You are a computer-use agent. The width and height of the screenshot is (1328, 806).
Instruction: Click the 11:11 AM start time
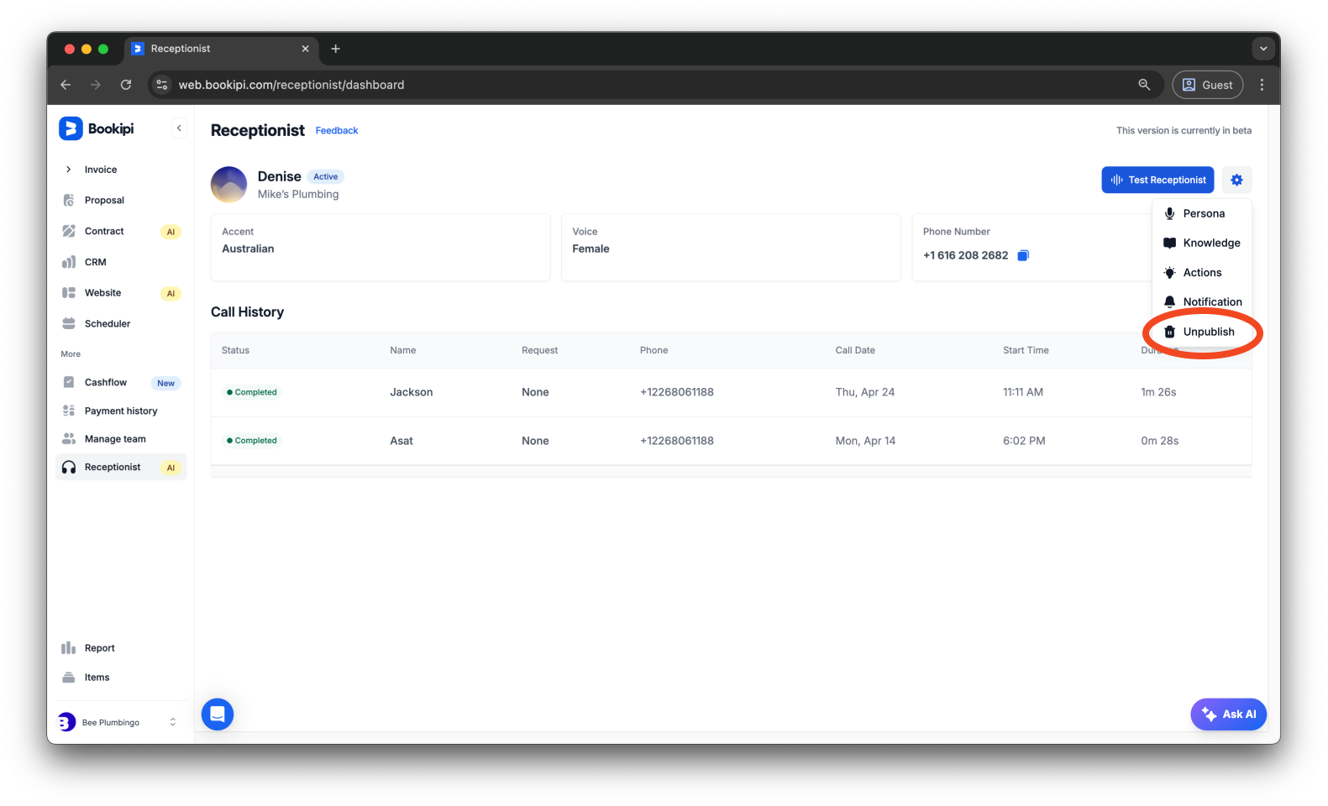tap(1023, 392)
